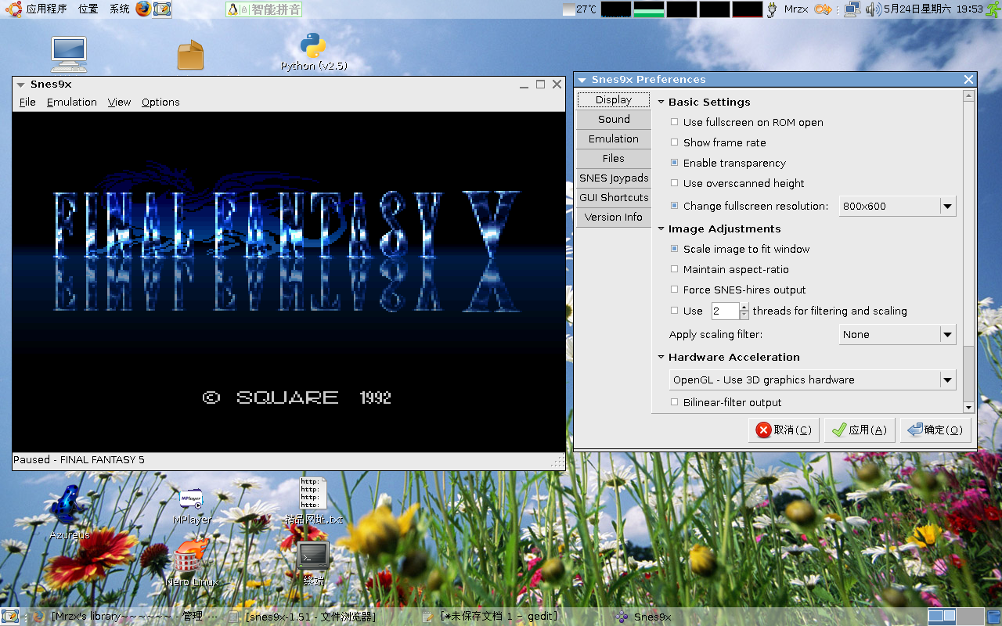The width and height of the screenshot is (1002, 626).
Task: Click the threads number input field
Action: tap(725, 311)
